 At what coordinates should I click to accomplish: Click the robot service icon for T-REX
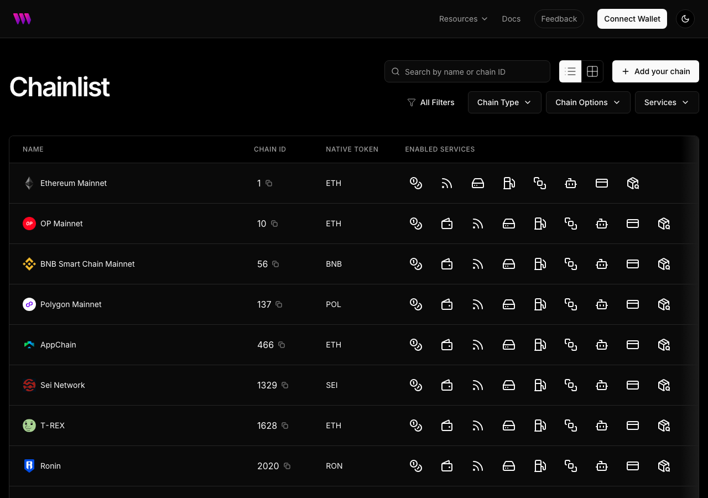click(602, 426)
